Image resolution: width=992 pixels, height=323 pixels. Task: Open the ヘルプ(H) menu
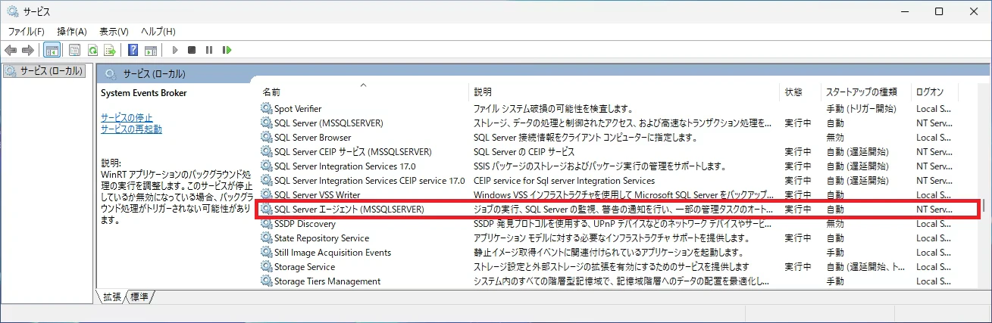pos(158,32)
